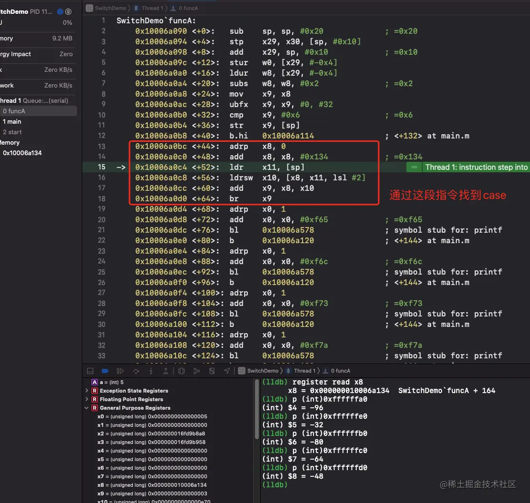This screenshot has width=530, height=503.
Task: Open the Energy Impact gauge
Action: (37, 54)
